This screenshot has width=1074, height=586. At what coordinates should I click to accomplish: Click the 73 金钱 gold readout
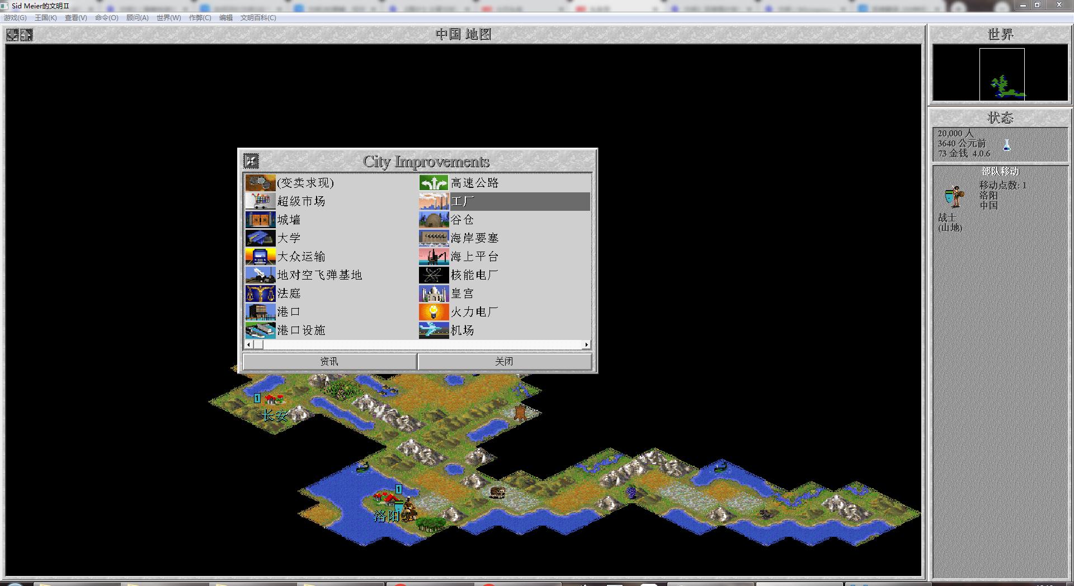[x=952, y=154]
